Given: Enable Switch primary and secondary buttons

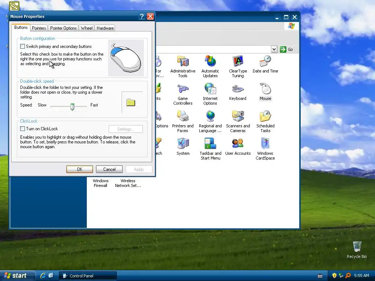Looking at the screenshot, I should 22,46.
